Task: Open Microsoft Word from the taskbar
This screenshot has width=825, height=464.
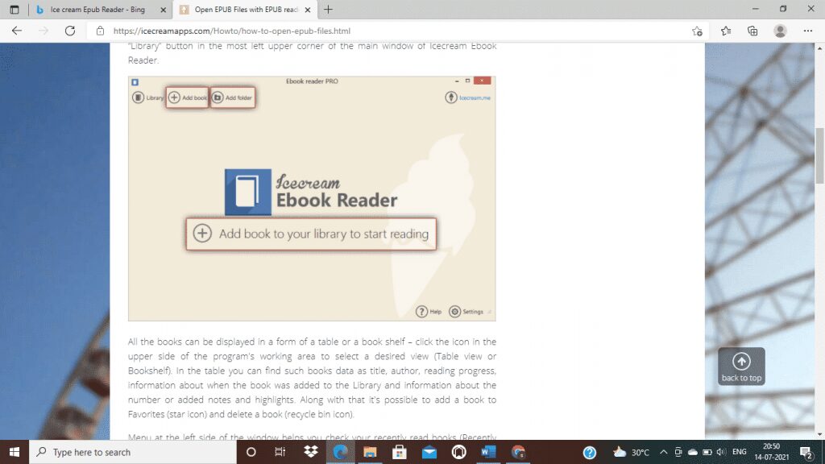Action: coord(488,452)
